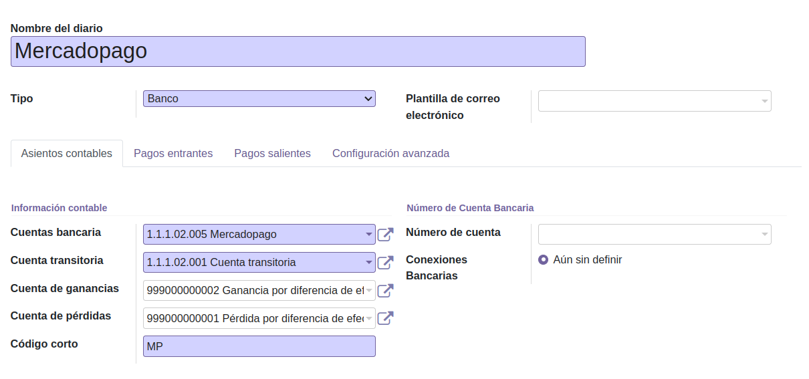Open the Tipo dropdown showing Banco

259,99
